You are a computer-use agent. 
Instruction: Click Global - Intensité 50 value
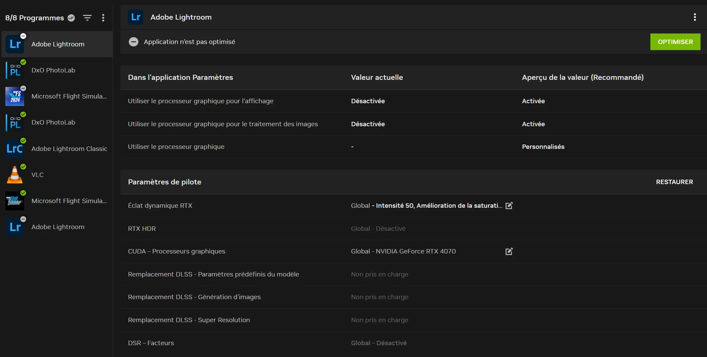click(427, 205)
